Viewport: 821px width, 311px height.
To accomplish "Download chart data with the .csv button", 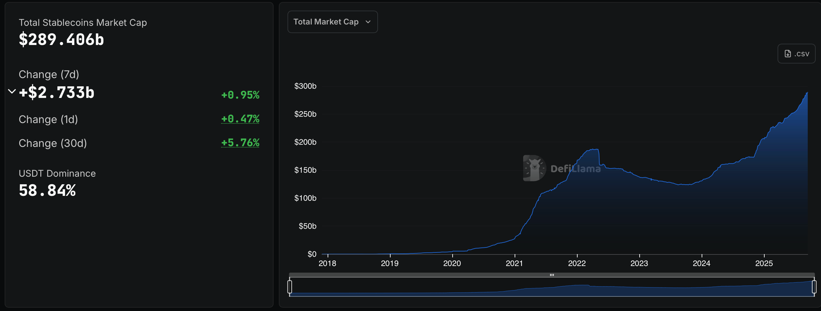I will point(796,53).
